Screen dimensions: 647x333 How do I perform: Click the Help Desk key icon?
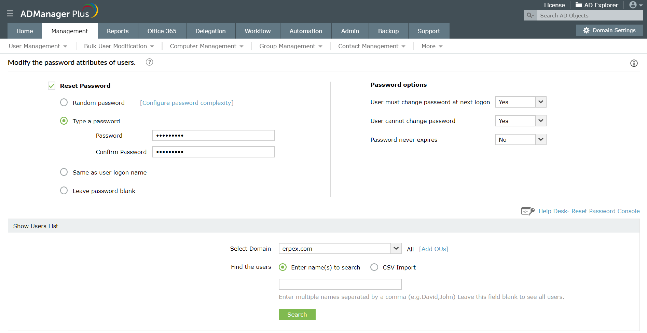pos(528,211)
